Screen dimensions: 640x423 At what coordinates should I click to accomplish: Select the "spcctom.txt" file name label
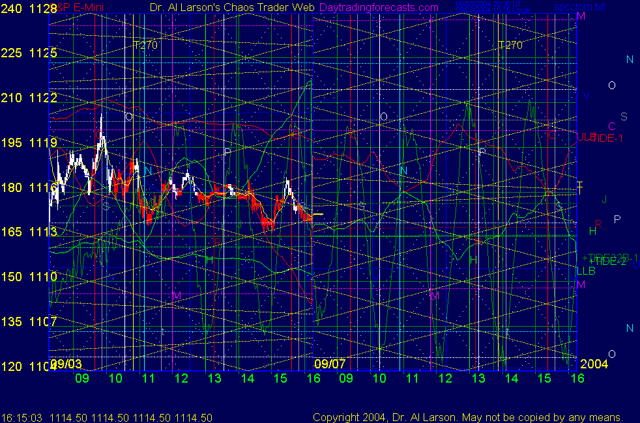pyautogui.click(x=579, y=7)
